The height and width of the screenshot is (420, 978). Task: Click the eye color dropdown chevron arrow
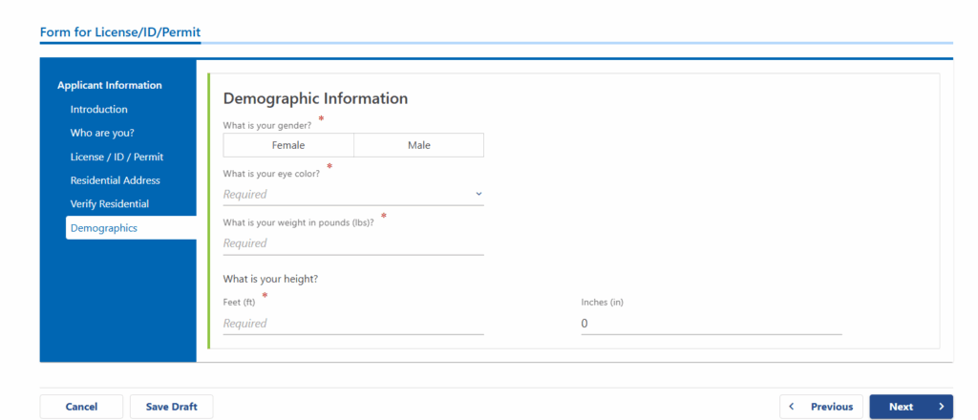click(478, 194)
